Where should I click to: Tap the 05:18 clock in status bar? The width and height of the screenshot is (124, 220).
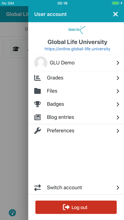(63, 3)
